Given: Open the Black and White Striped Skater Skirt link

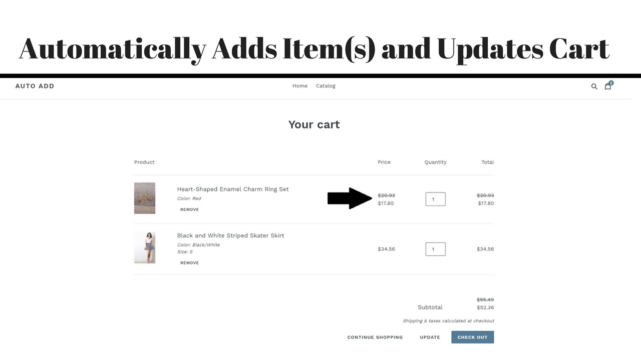Looking at the screenshot, I should coord(230,235).
